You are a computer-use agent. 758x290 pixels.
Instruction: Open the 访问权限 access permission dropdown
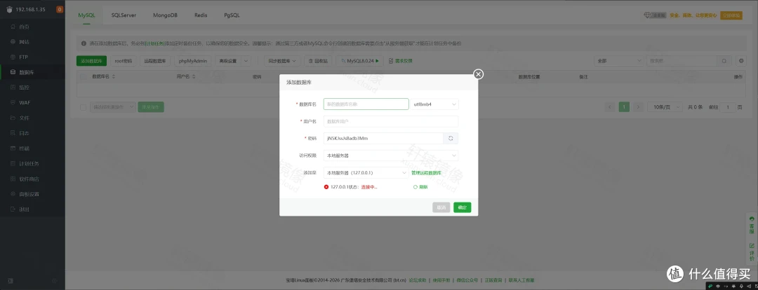pos(391,156)
